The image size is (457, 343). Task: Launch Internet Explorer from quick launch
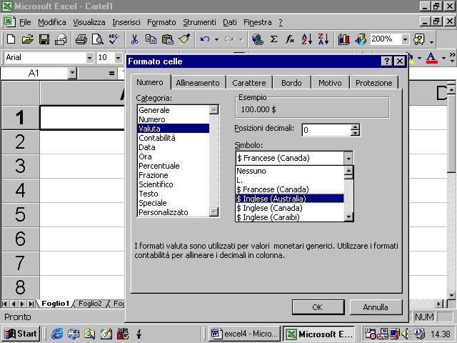57,334
